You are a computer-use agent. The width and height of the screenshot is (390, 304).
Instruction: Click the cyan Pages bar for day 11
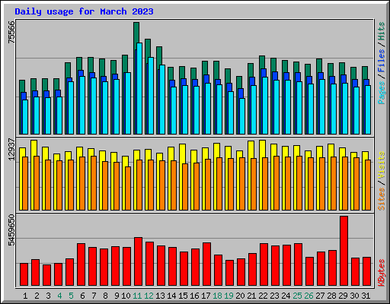139,88
